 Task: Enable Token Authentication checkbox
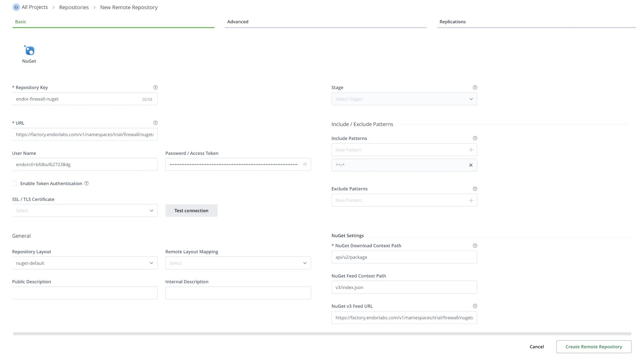click(15, 183)
